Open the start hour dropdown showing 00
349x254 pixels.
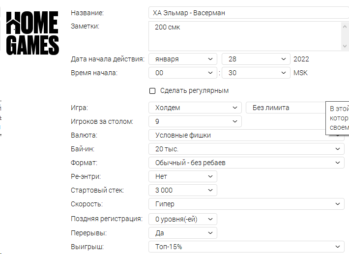[183, 73]
